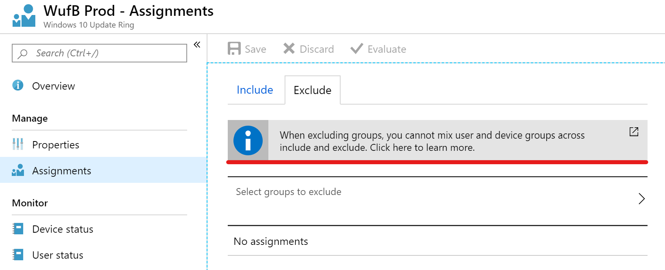Viewport: 665px width, 270px height.
Task: Click the Monitor section heading
Action: pos(30,203)
